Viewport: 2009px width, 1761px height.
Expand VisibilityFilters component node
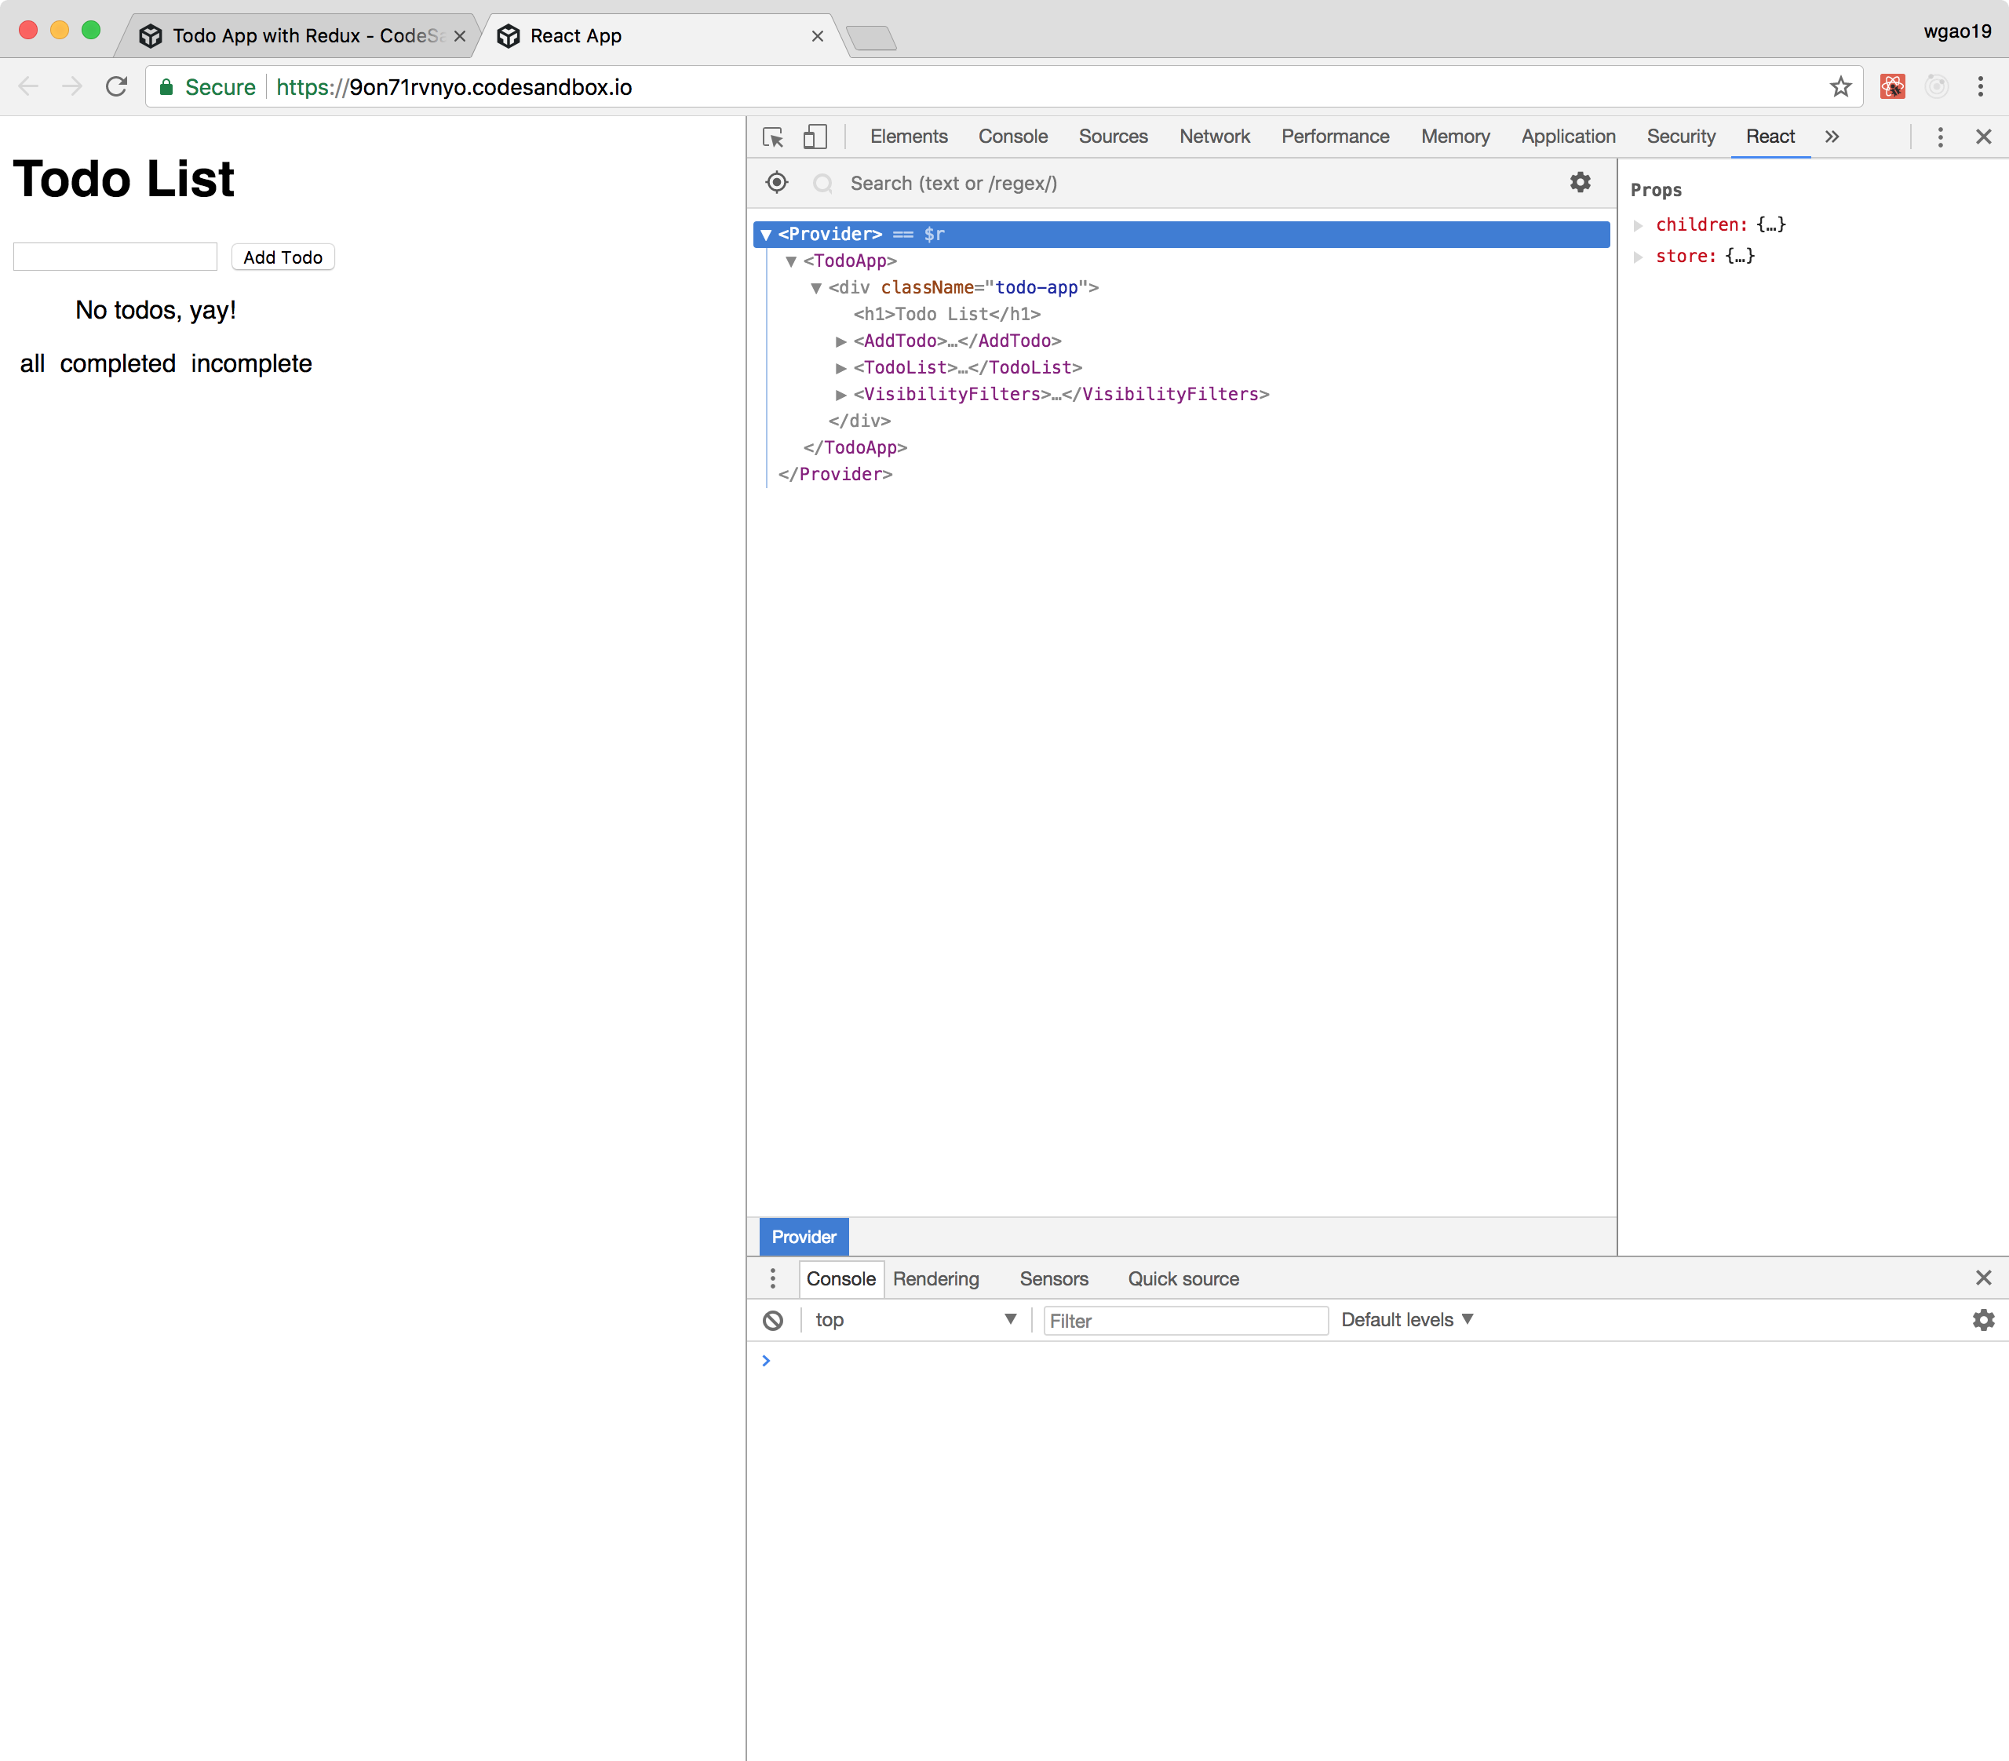(841, 394)
